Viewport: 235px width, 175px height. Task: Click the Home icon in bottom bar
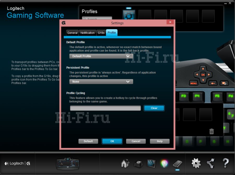(x=125, y=164)
